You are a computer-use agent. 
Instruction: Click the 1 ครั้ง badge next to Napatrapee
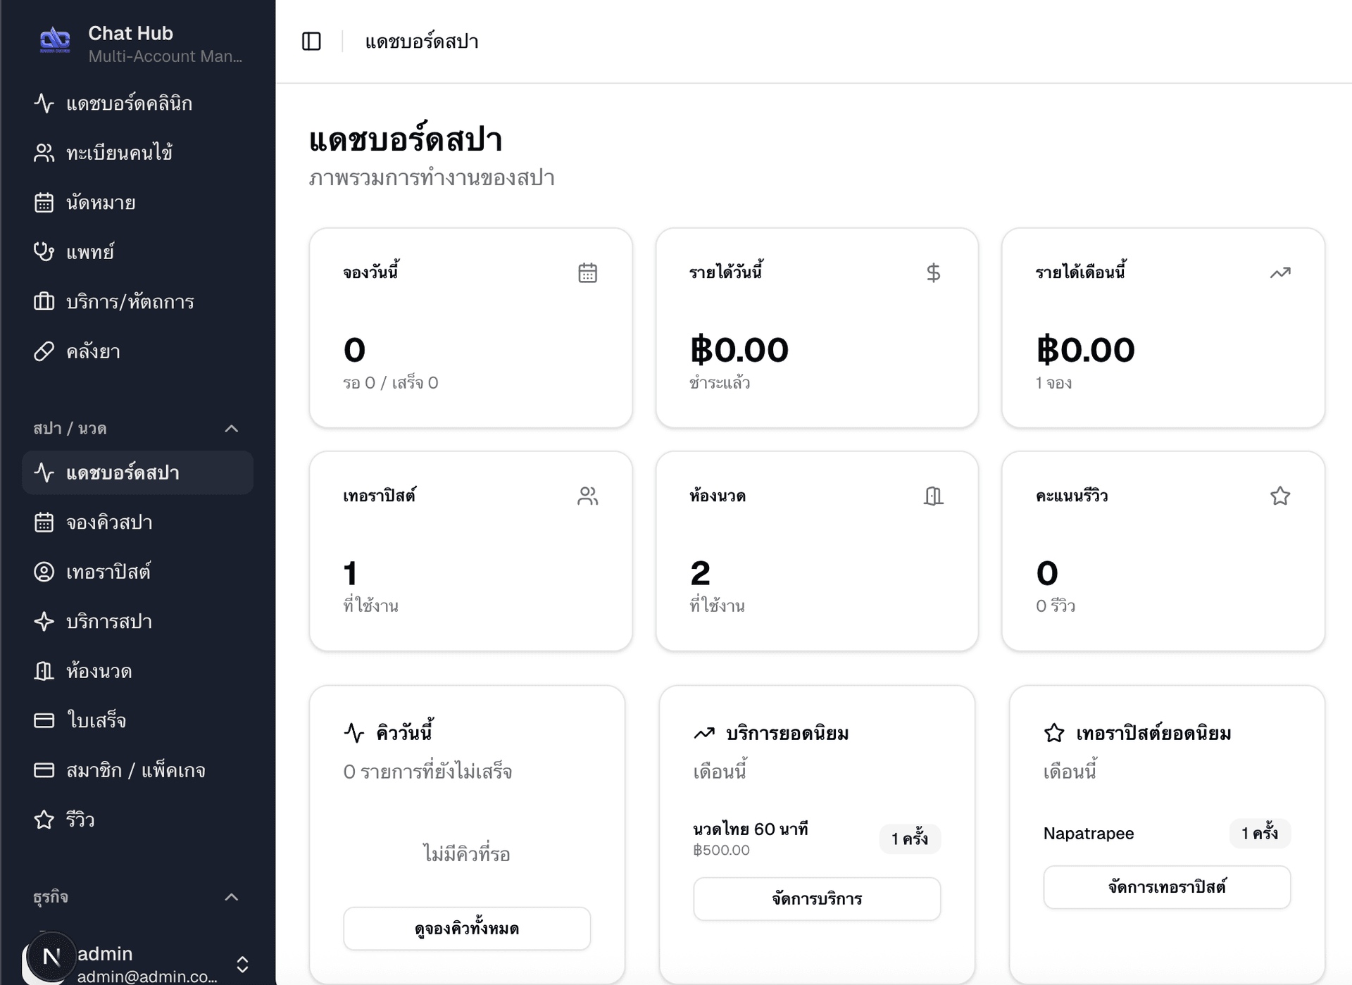1260,834
